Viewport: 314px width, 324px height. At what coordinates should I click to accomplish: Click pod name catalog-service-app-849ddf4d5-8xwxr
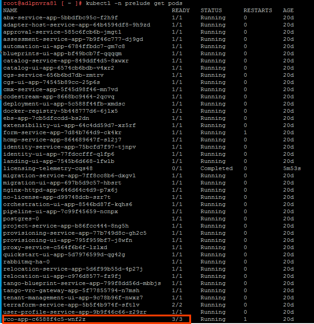click(x=66, y=61)
